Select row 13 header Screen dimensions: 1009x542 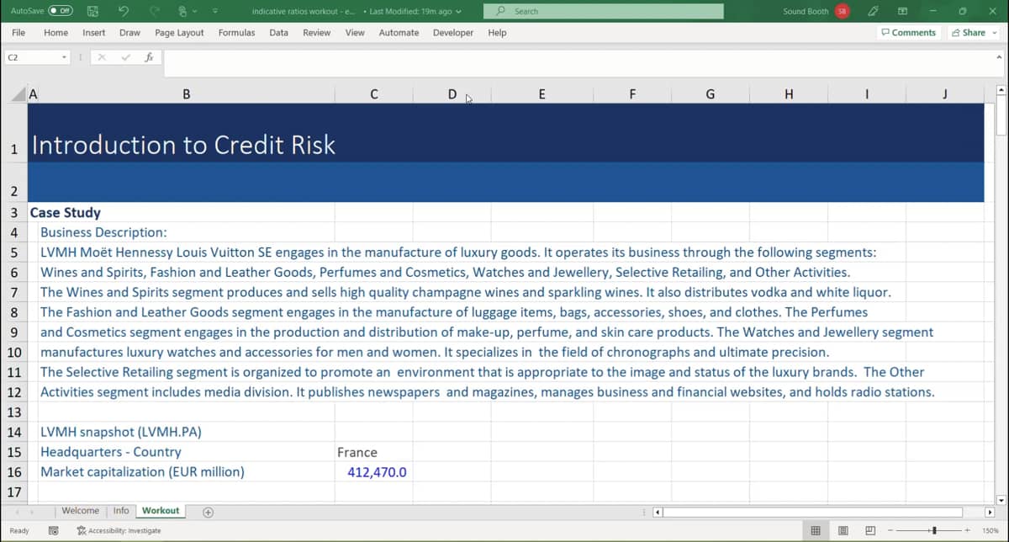click(x=13, y=412)
